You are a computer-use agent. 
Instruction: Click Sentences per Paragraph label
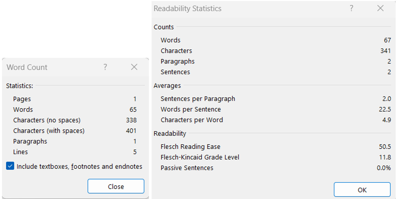point(198,99)
